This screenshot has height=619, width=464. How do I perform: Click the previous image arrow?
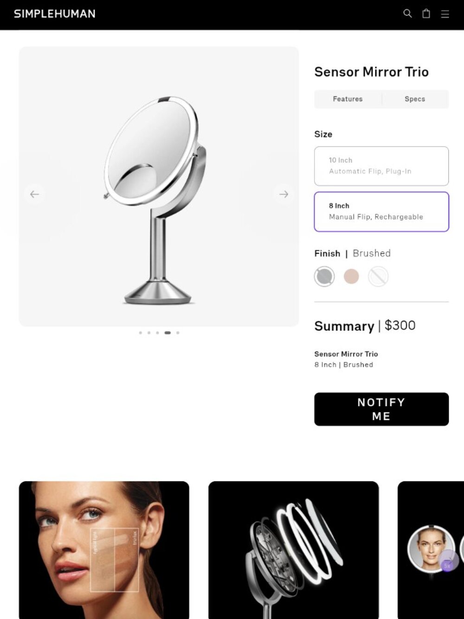coord(35,194)
